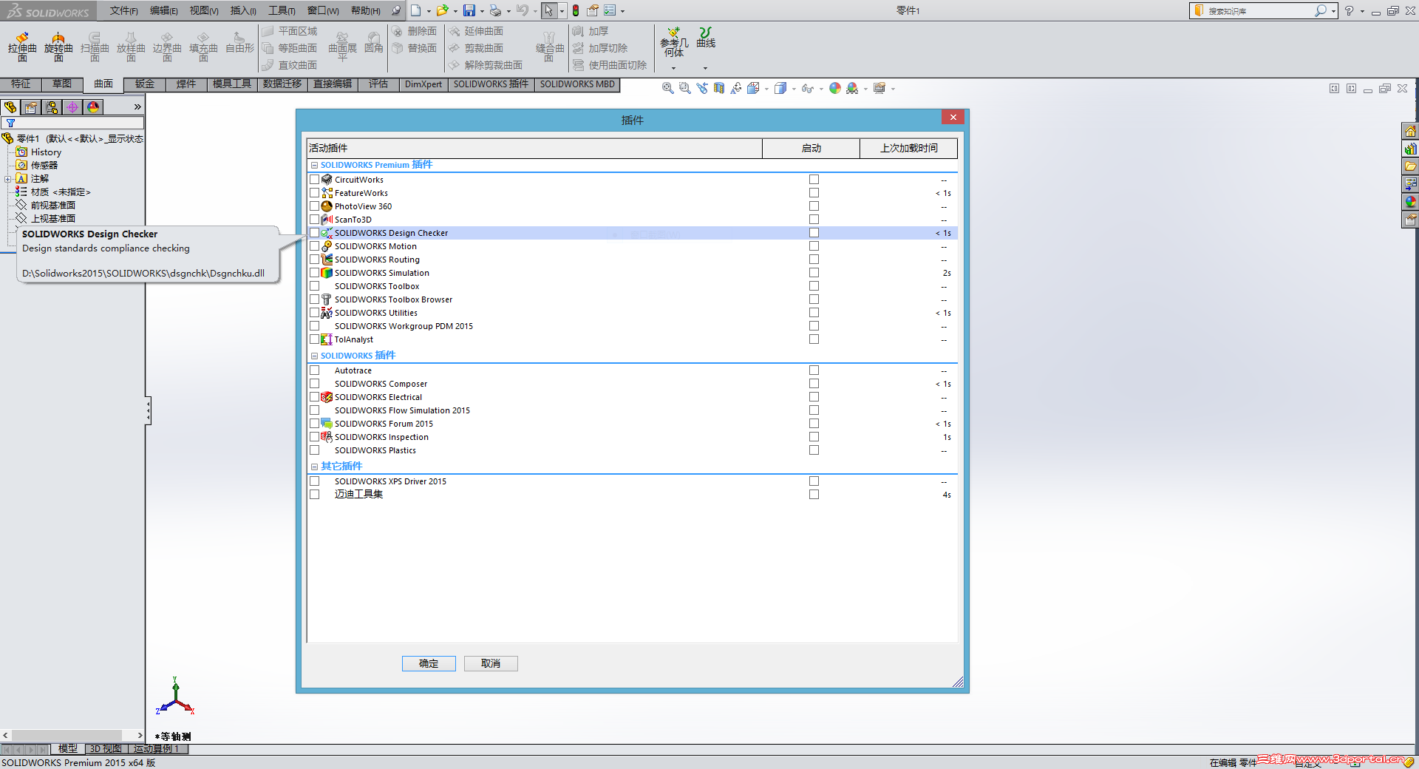
Task: Open the File Explorer task pane icon
Action: (x=1410, y=166)
